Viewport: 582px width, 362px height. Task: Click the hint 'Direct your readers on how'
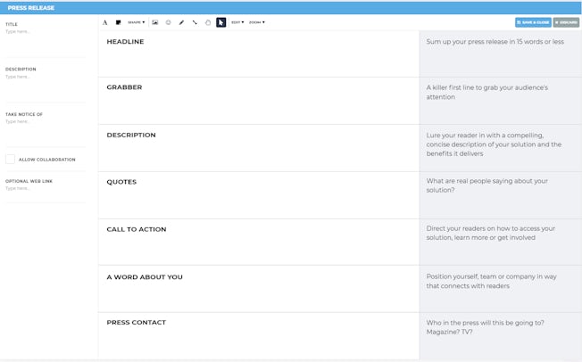[x=490, y=233]
